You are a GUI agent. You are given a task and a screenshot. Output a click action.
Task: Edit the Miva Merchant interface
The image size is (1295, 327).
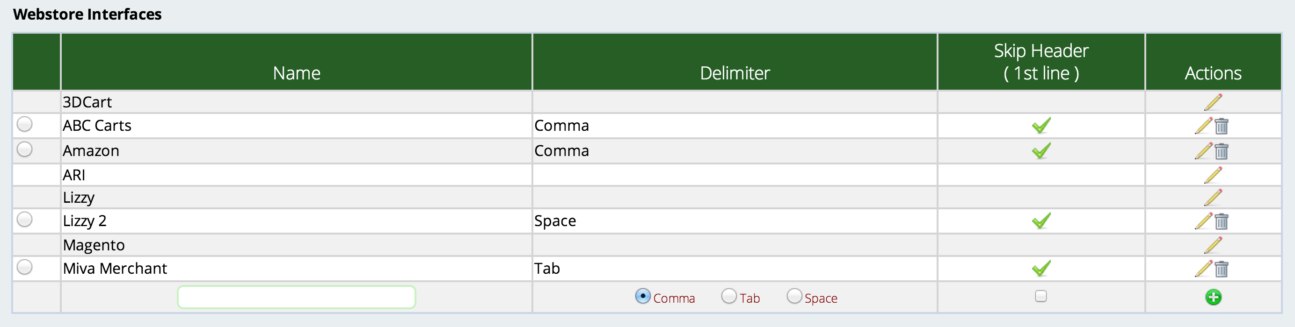(x=1203, y=269)
